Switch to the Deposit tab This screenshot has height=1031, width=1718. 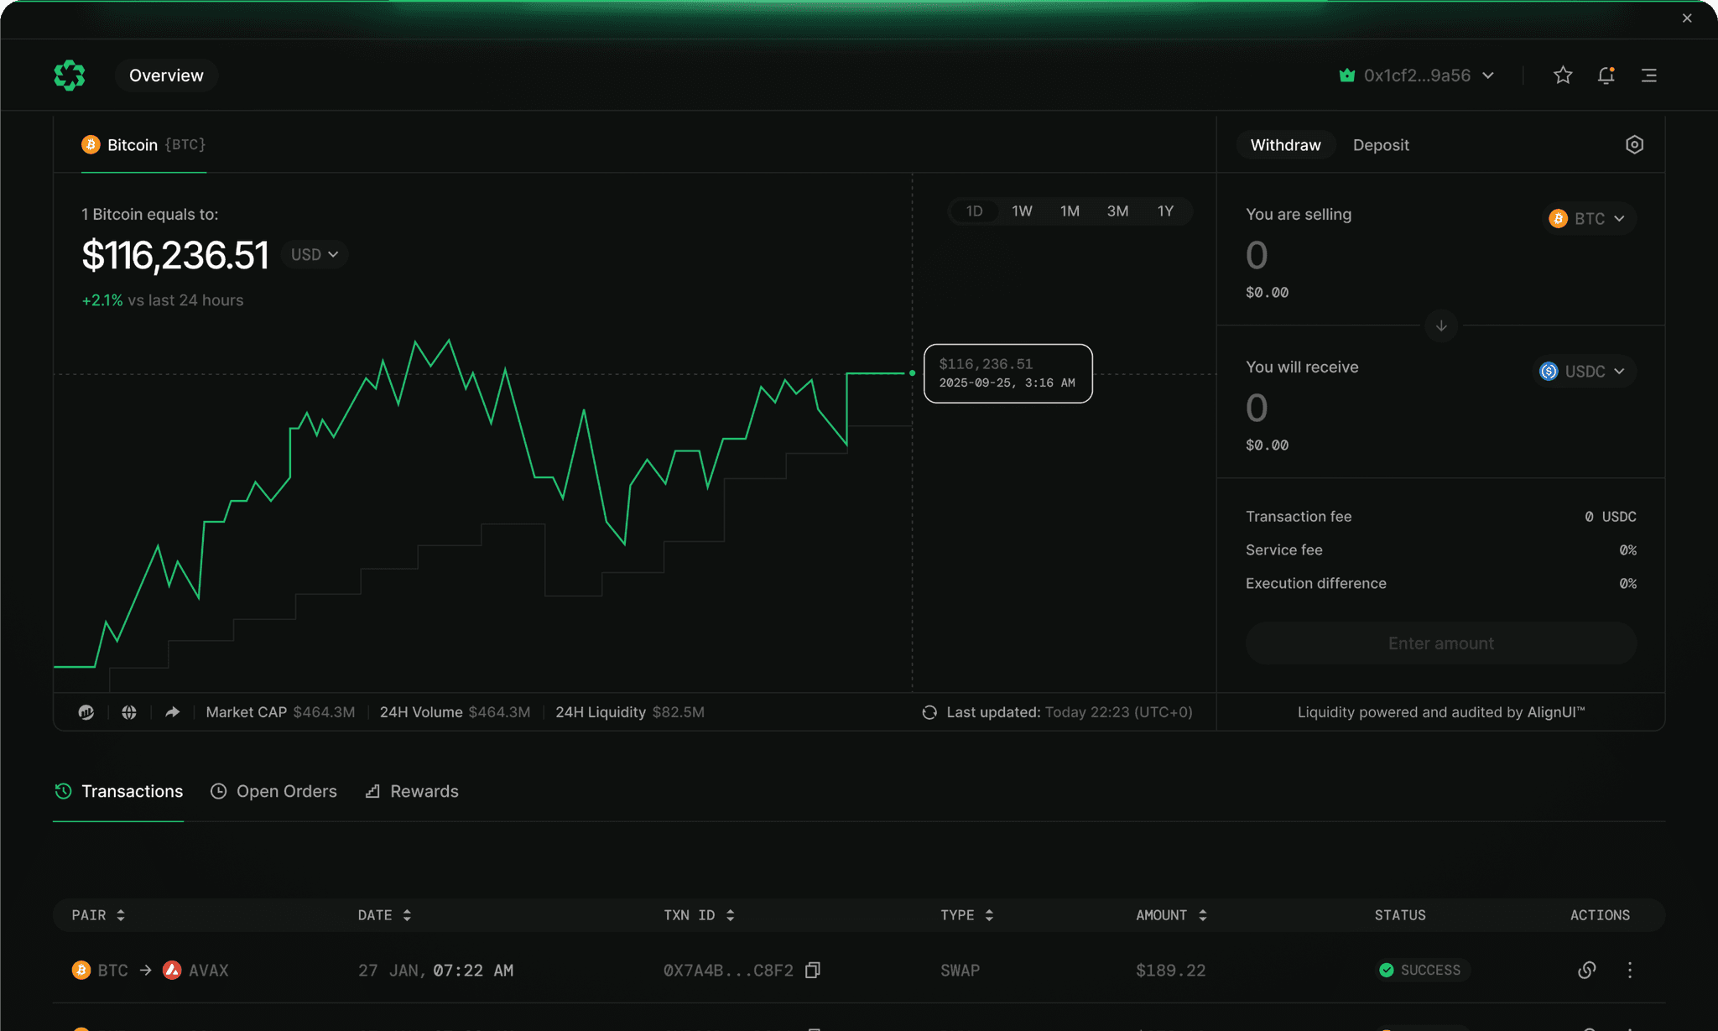click(x=1381, y=144)
